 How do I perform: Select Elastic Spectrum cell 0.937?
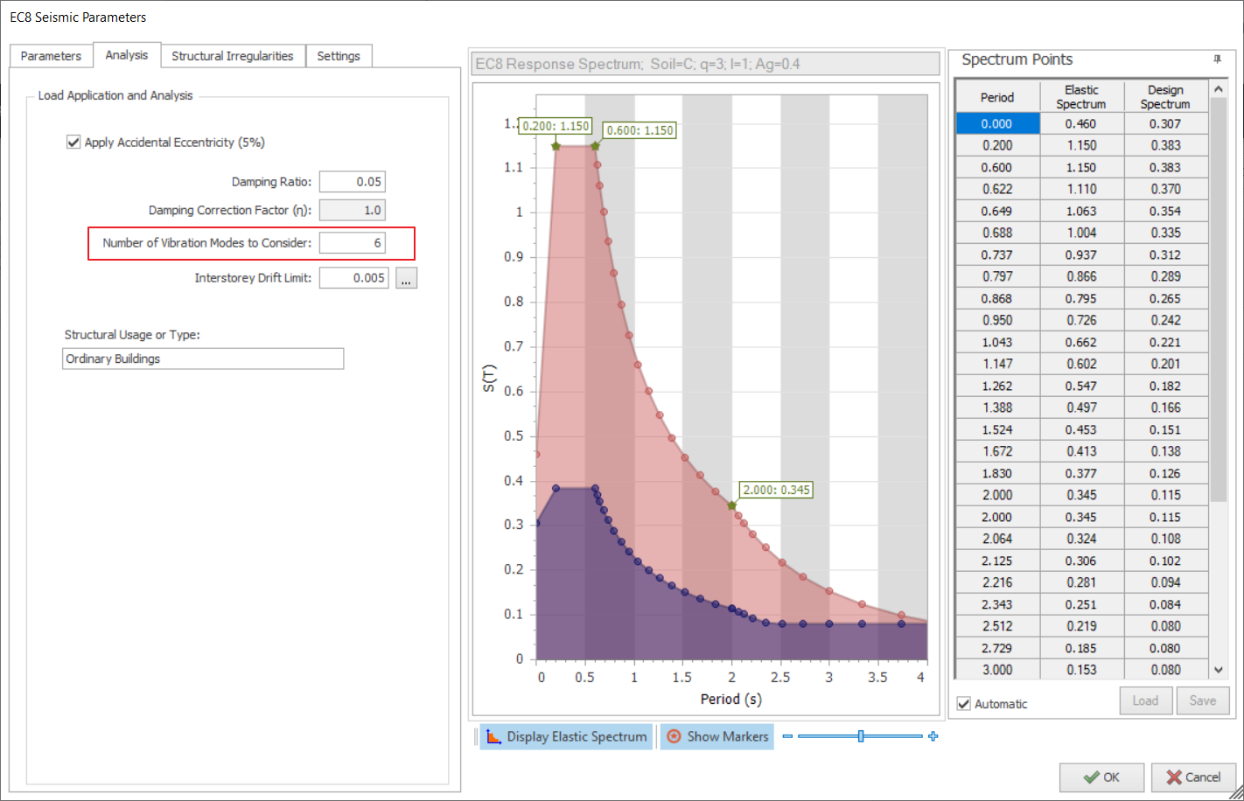coord(1081,254)
